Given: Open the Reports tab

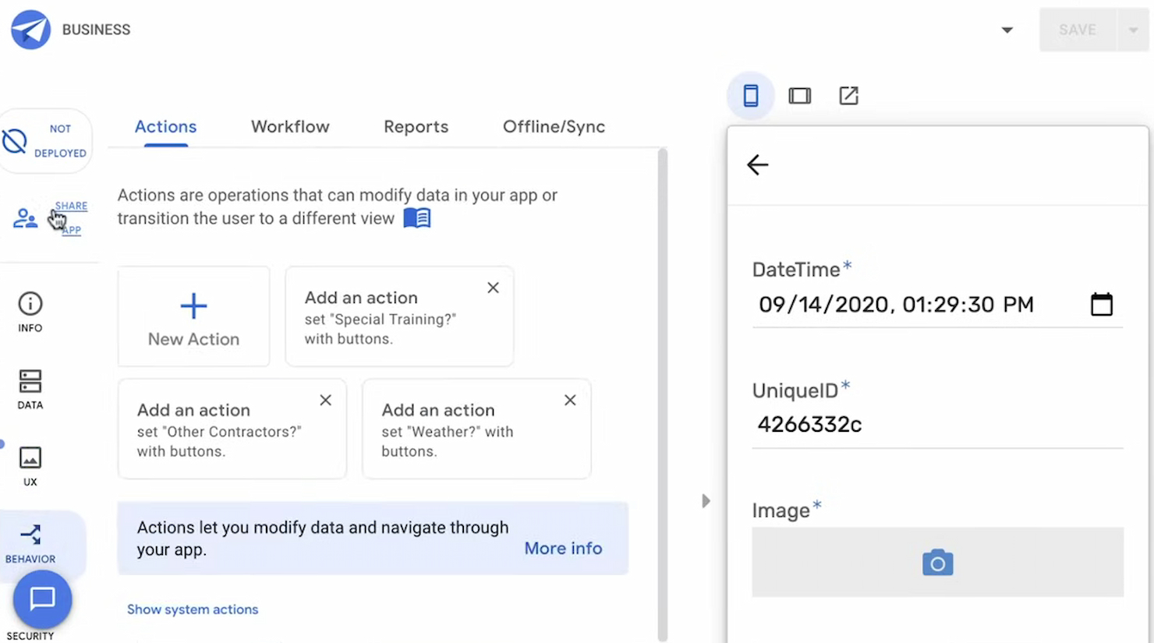Looking at the screenshot, I should (x=416, y=126).
